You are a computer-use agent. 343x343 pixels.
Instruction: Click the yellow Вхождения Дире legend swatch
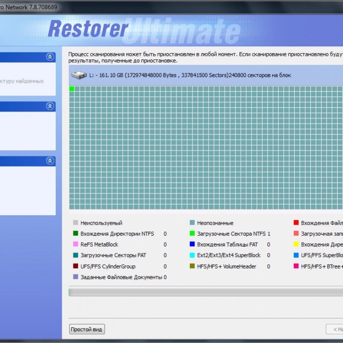pos(296,244)
